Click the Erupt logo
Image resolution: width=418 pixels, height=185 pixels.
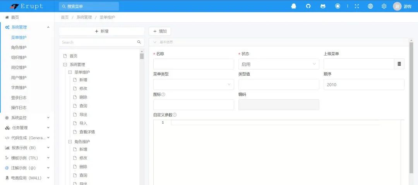click(26, 7)
